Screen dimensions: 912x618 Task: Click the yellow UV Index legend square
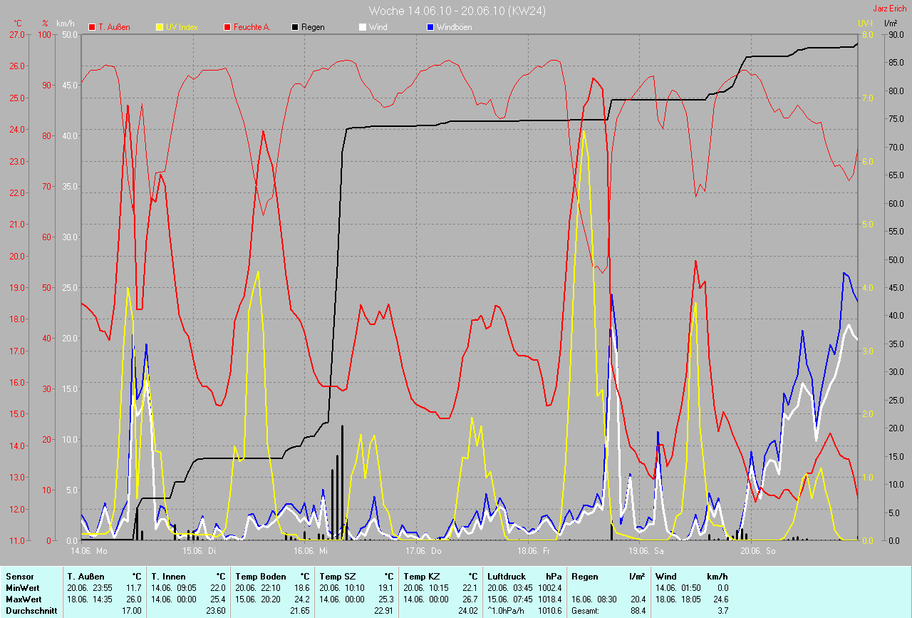(160, 27)
